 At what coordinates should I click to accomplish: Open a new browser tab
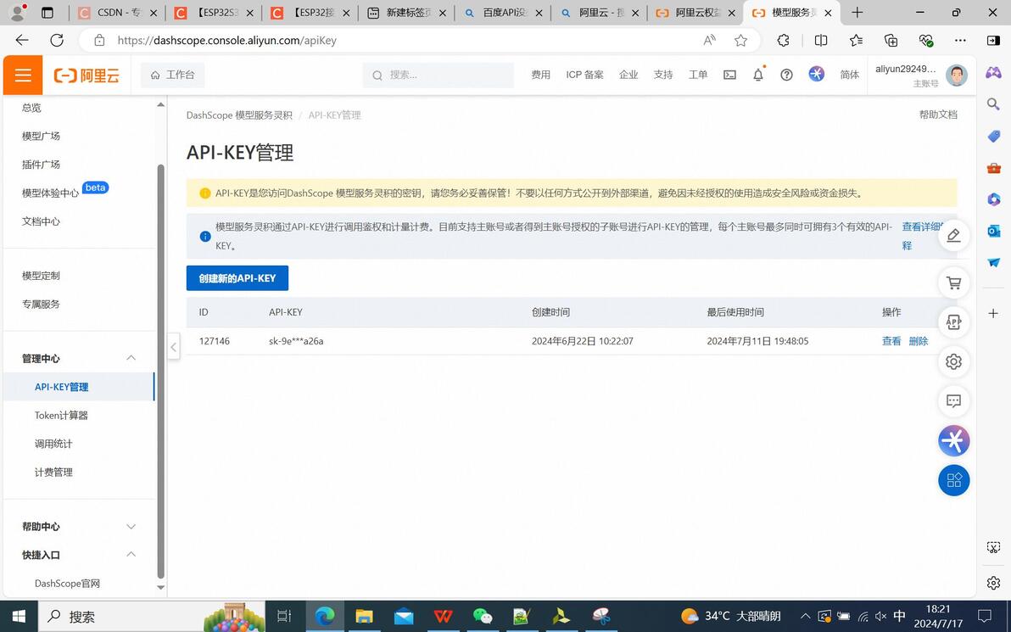[857, 13]
